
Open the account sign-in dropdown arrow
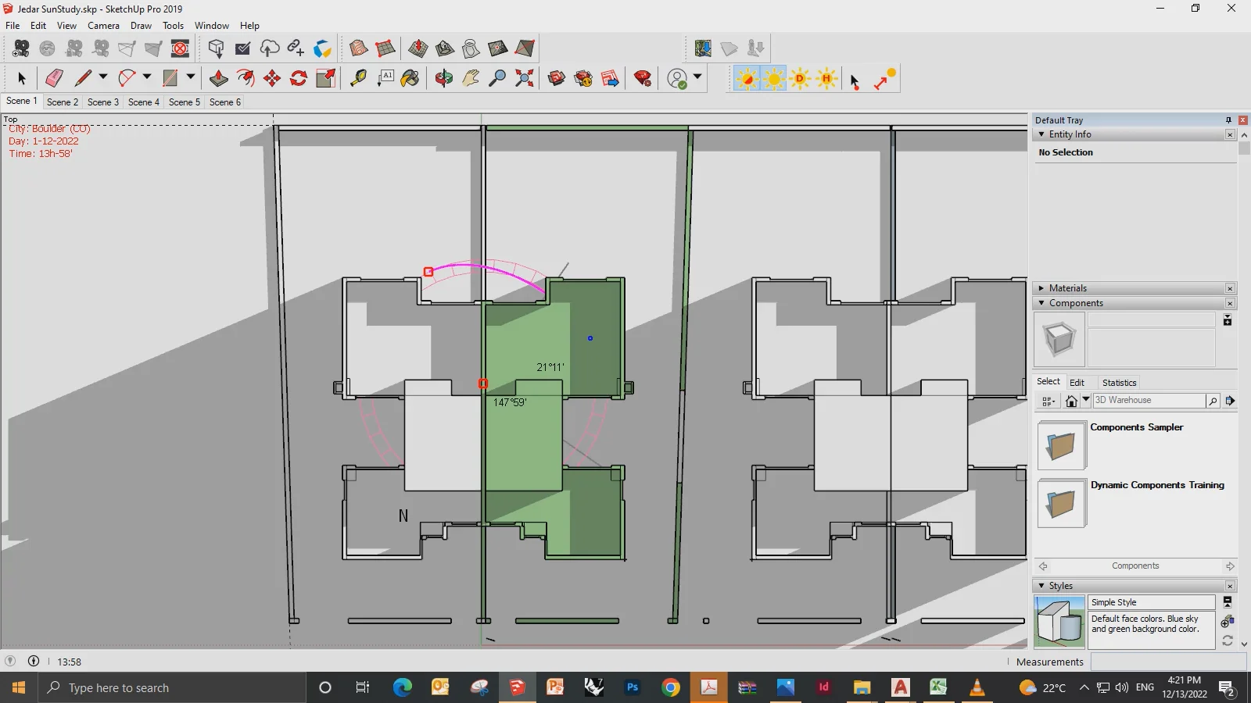(x=697, y=77)
